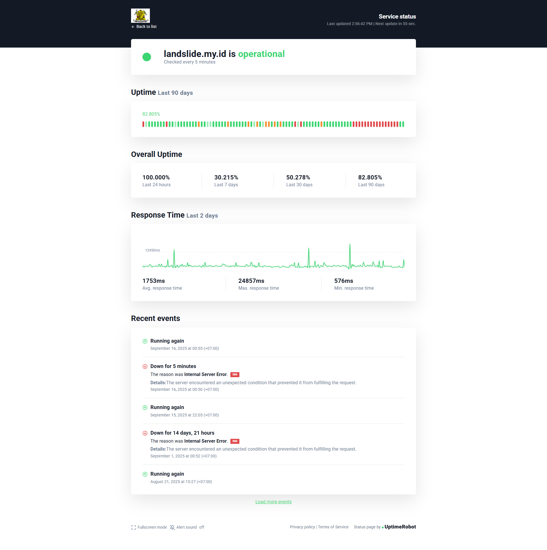Click the 500 badge on 14-day outage
Image resolution: width=547 pixels, height=550 pixels.
(235, 441)
